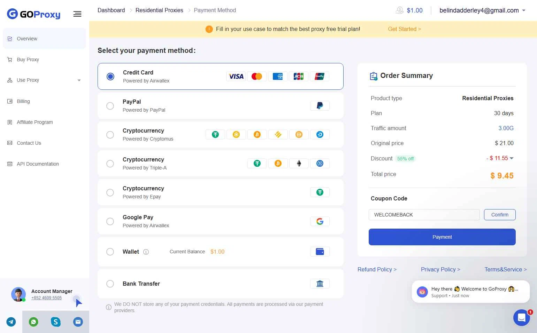Click the Tether icon in the Cryptomus row
Screen dimensions: 537x333
click(x=215, y=134)
